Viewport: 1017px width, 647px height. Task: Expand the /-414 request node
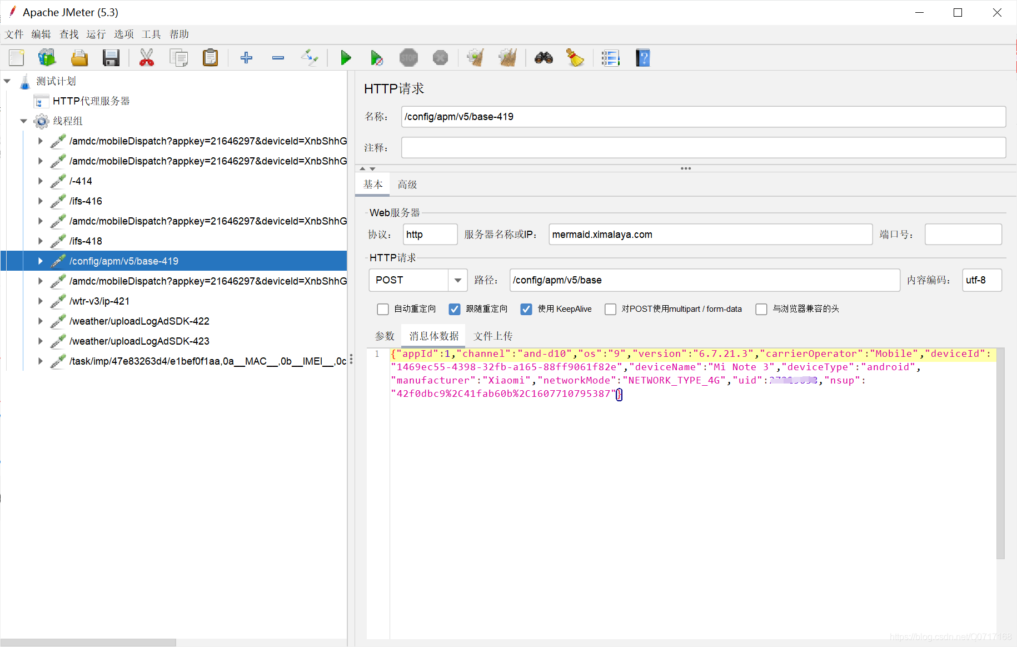tap(40, 181)
